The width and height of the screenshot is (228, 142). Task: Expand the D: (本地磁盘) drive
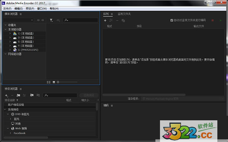(10, 37)
